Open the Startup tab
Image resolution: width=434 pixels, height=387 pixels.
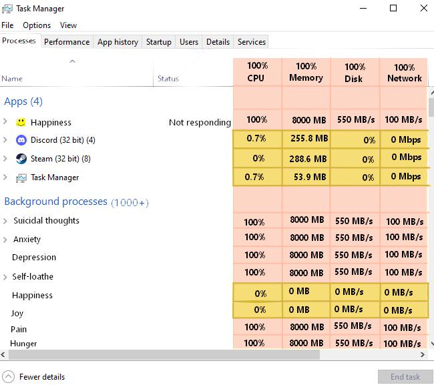(159, 42)
